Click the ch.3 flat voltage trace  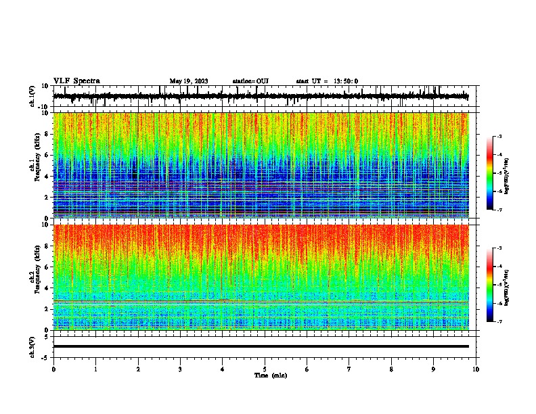[261, 346]
